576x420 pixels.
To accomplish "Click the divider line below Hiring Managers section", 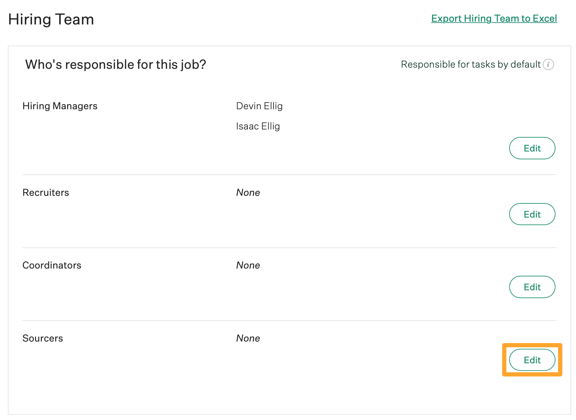I will click(290, 175).
